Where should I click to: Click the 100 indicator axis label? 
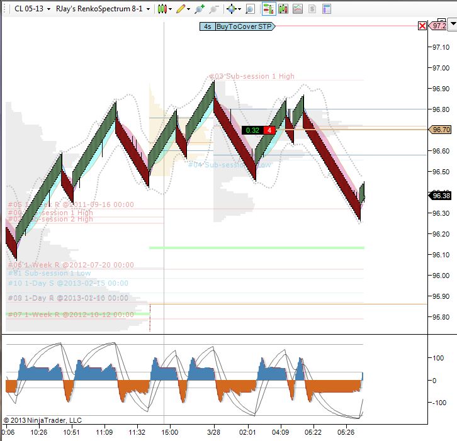coord(438,358)
